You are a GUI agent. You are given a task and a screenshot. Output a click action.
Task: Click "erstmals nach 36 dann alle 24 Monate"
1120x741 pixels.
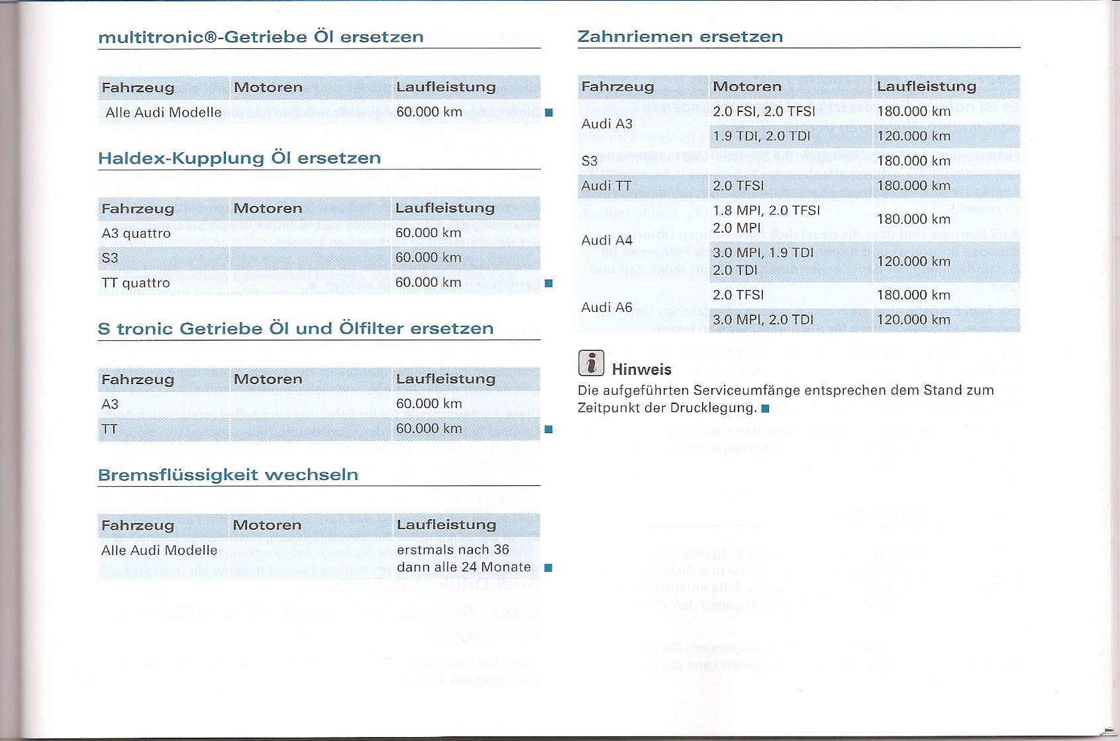pyautogui.click(x=464, y=558)
